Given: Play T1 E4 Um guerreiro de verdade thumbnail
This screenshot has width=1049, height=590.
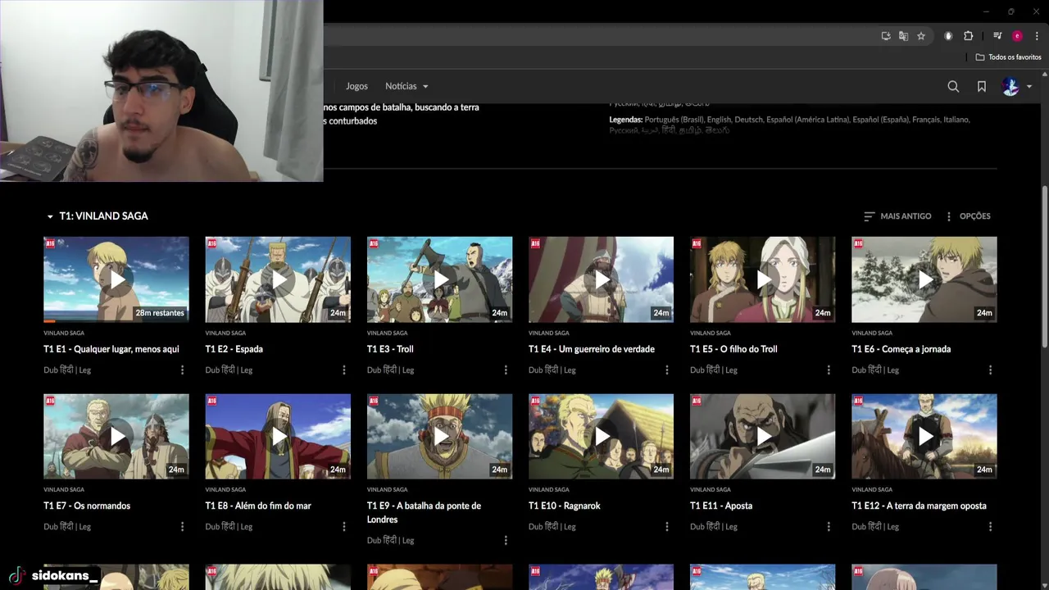Looking at the screenshot, I should pos(601,279).
